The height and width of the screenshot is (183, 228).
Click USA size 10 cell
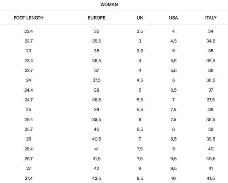point(174,178)
